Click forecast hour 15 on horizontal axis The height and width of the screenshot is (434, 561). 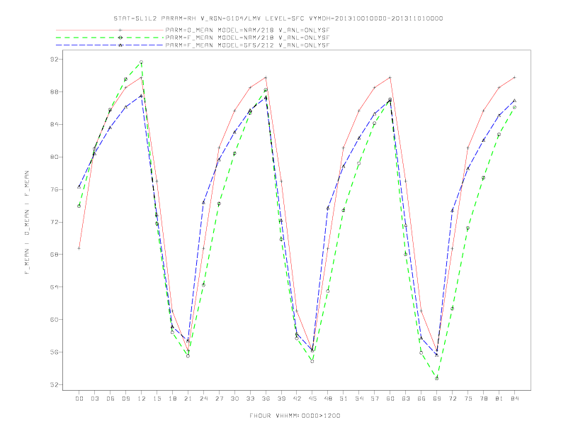157,399
